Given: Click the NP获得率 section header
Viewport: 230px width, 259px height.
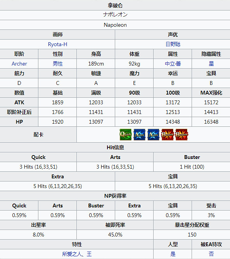Looking at the screenshot, I should click(115, 196).
